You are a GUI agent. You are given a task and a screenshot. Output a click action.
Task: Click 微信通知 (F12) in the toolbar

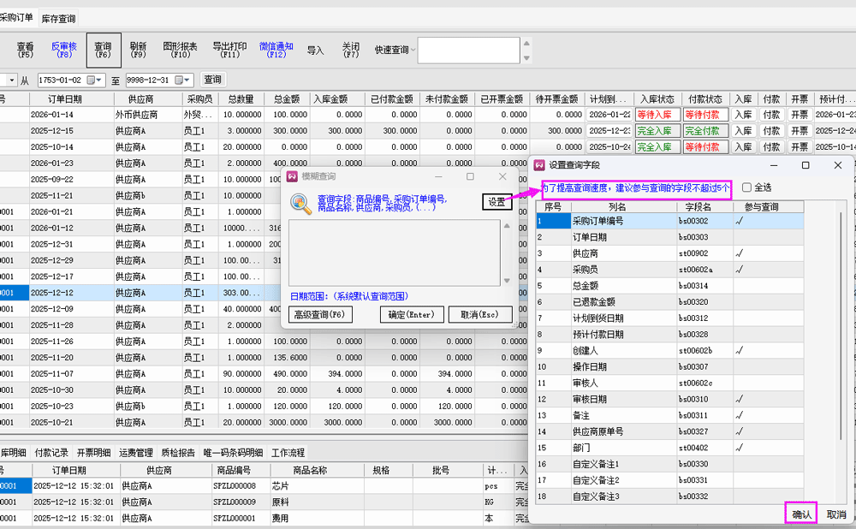tap(276, 50)
